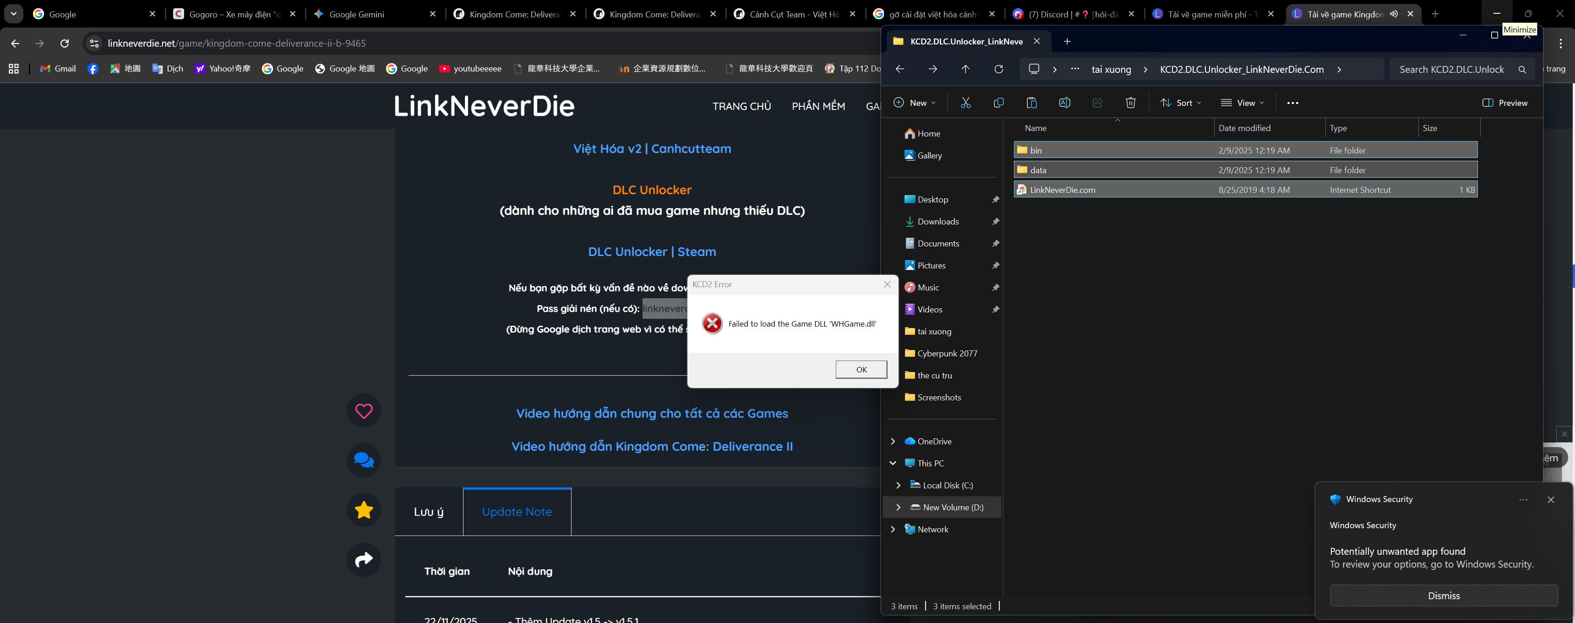Switch to the Google Gemini browser tab
The image size is (1575, 623).
[356, 14]
